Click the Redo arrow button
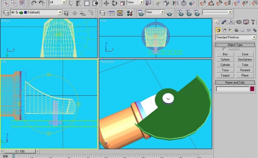Viewport: 258px width, 158px height. tap(41, 3)
